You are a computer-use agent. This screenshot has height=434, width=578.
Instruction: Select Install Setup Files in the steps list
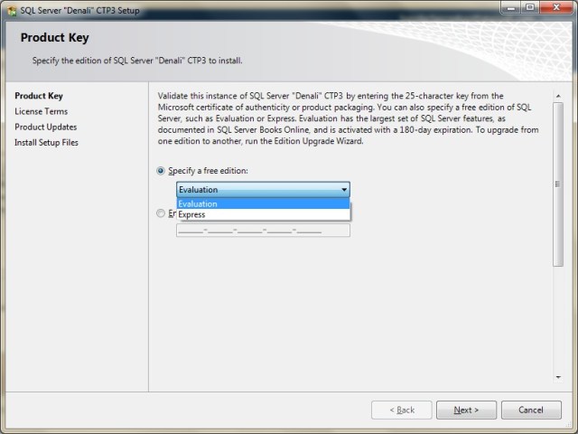(47, 143)
